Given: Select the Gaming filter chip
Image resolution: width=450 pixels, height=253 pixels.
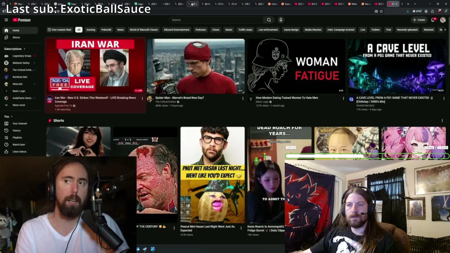Looking at the screenshot, I should point(91,30).
